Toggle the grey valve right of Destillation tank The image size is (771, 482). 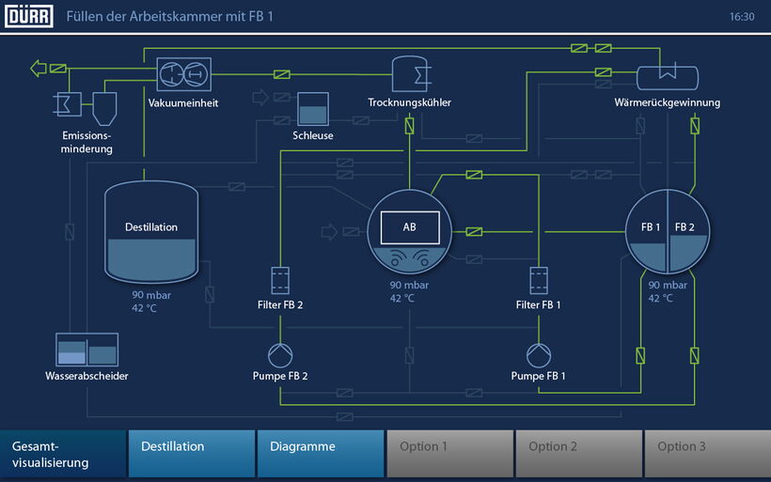210,294
